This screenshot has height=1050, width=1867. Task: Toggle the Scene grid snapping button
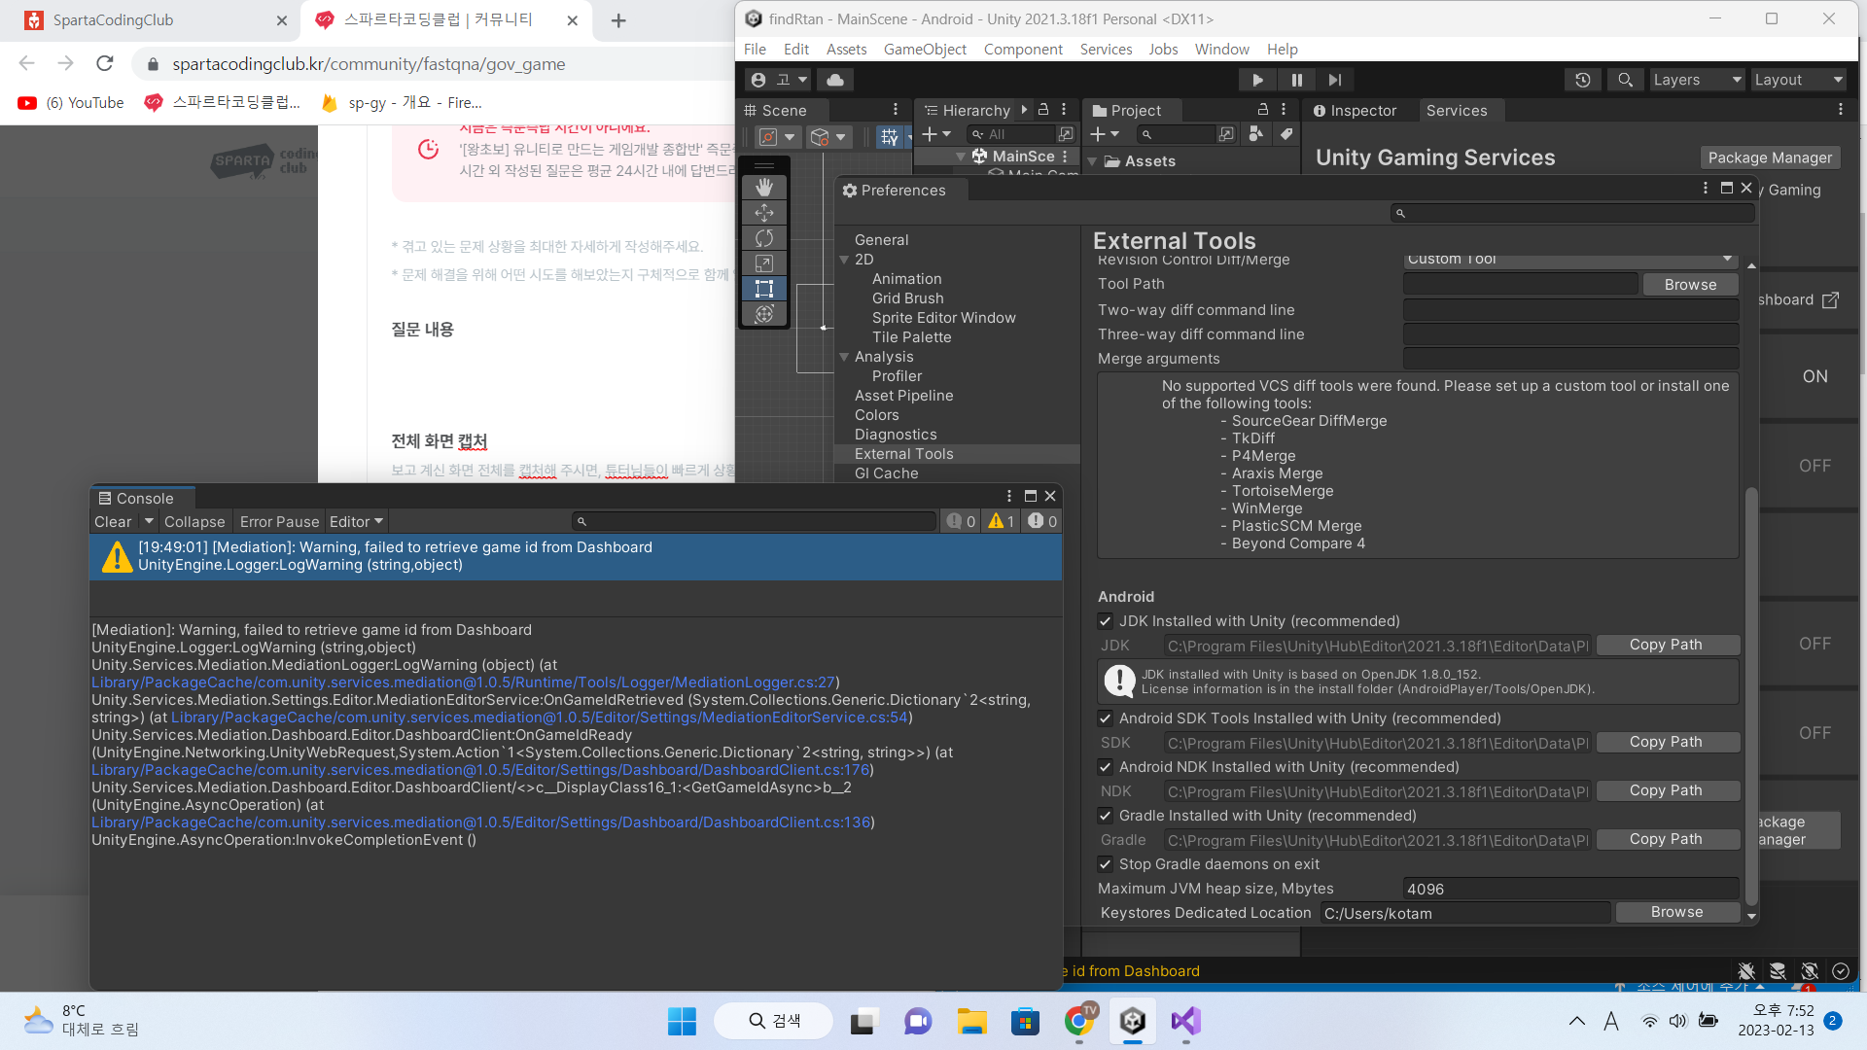890,137
